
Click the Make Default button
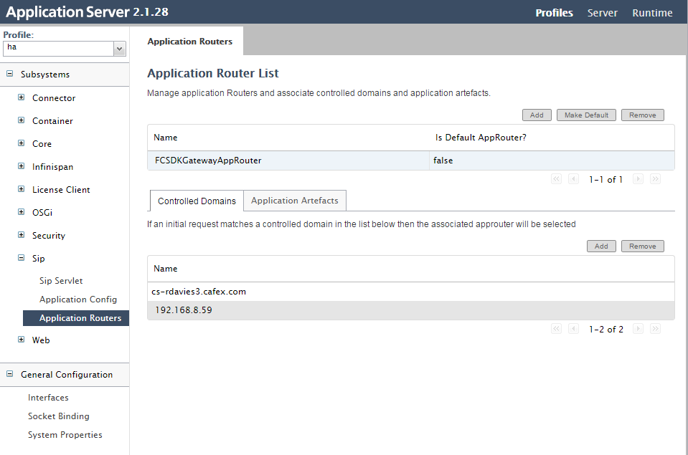pos(586,115)
